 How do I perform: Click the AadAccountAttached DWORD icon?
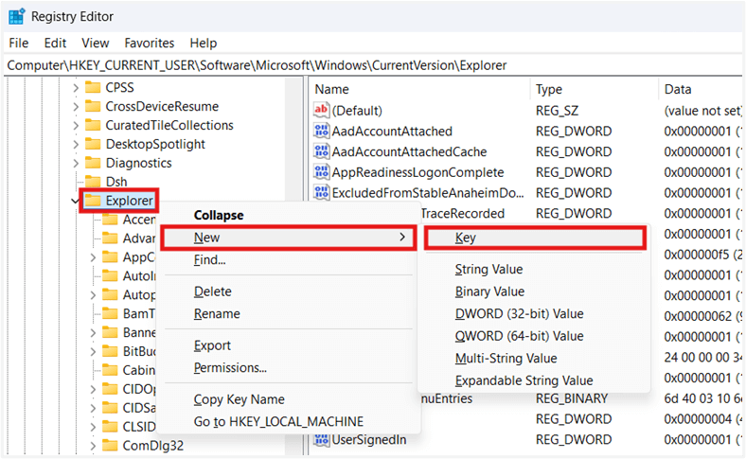[321, 131]
